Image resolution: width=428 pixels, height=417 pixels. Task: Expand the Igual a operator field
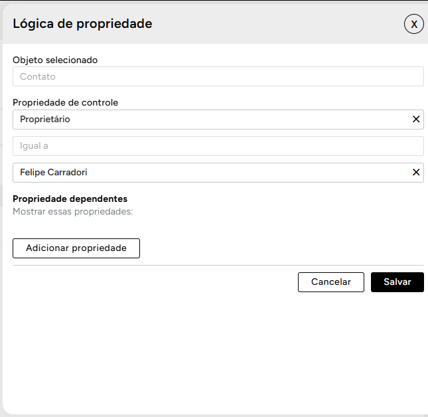(218, 146)
